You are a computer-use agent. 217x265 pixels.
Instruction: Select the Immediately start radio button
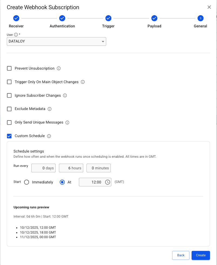[26, 182]
